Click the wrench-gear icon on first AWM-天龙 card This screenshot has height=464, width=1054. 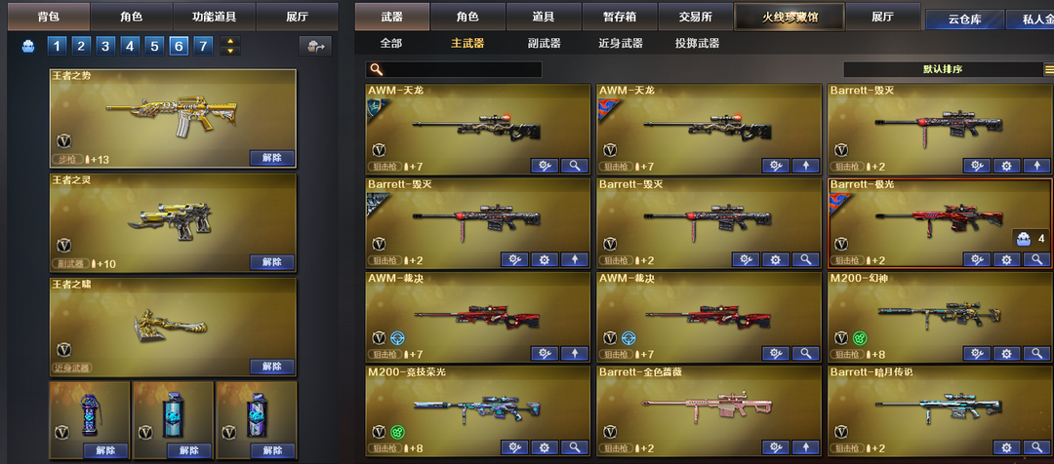pyautogui.click(x=545, y=166)
